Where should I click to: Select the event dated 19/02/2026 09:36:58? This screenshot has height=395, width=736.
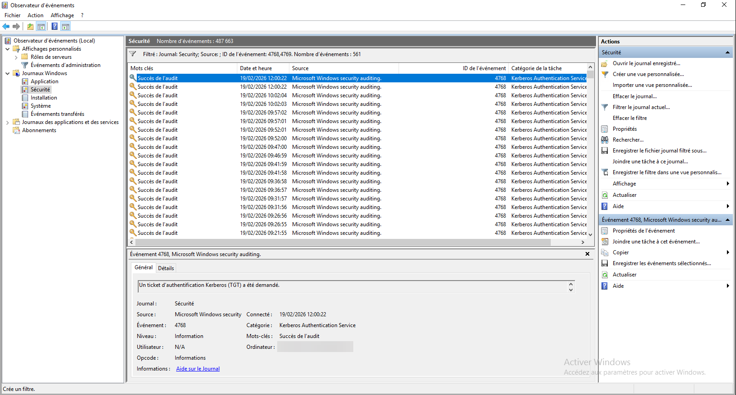pos(357,181)
